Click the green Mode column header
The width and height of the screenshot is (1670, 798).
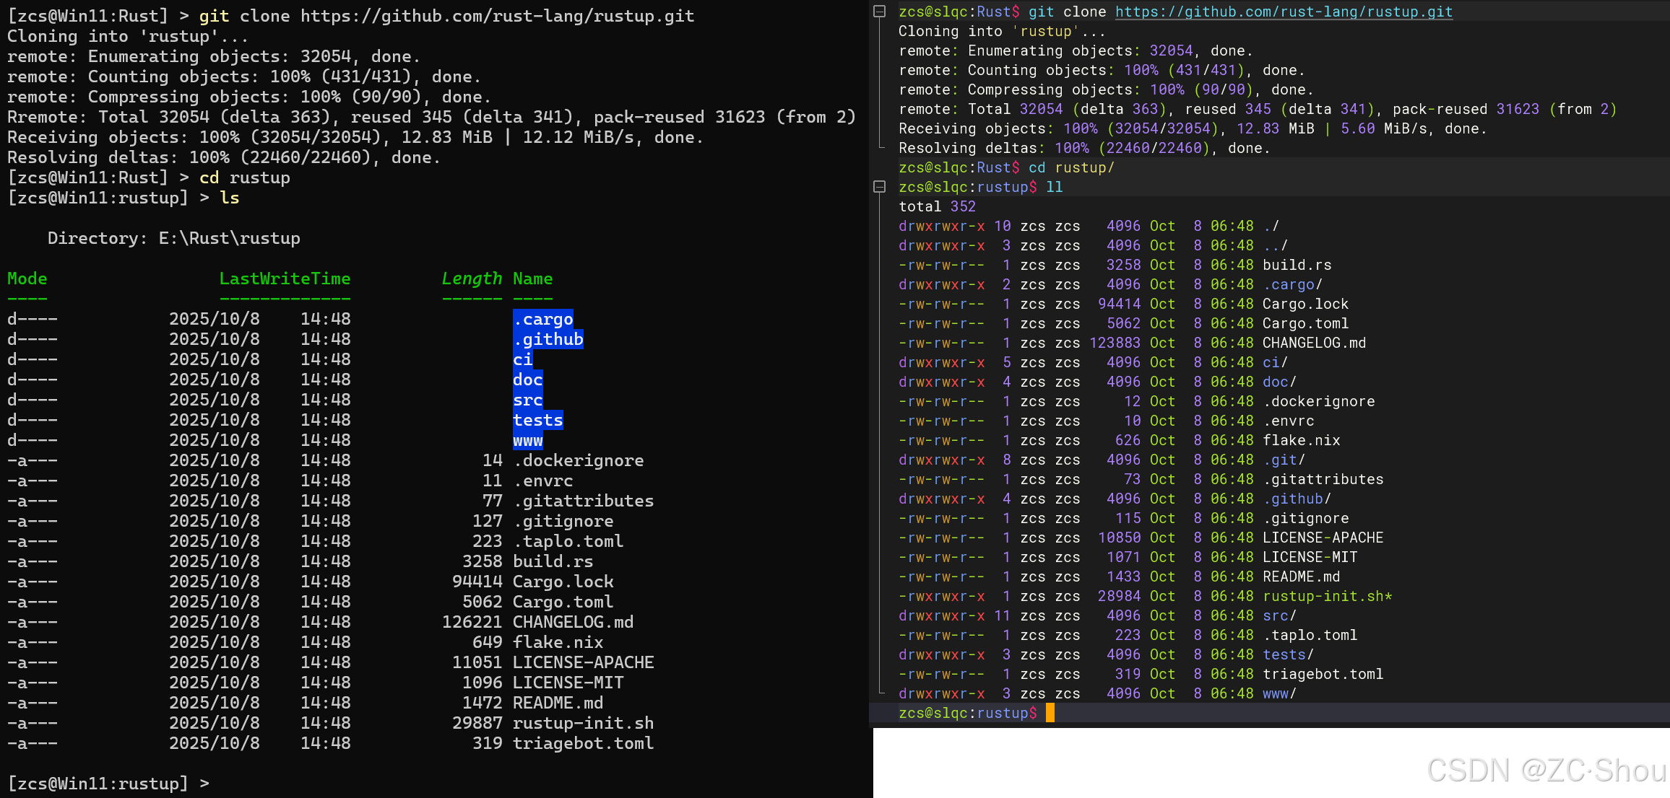tap(27, 279)
